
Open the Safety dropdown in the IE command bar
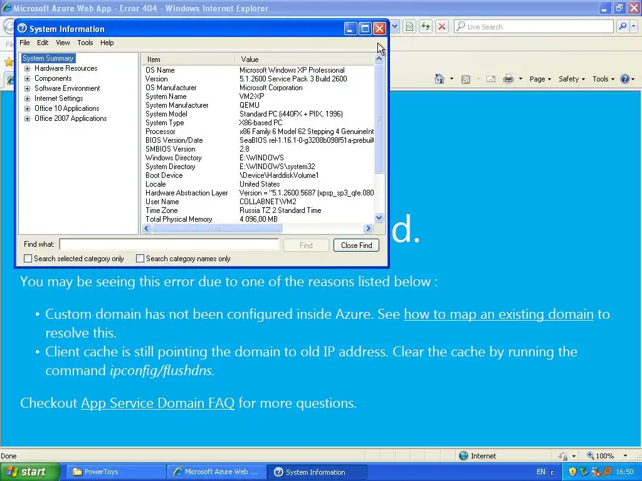click(571, 79)
